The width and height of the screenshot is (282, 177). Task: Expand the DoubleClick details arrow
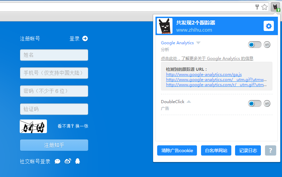pos(189,102)
